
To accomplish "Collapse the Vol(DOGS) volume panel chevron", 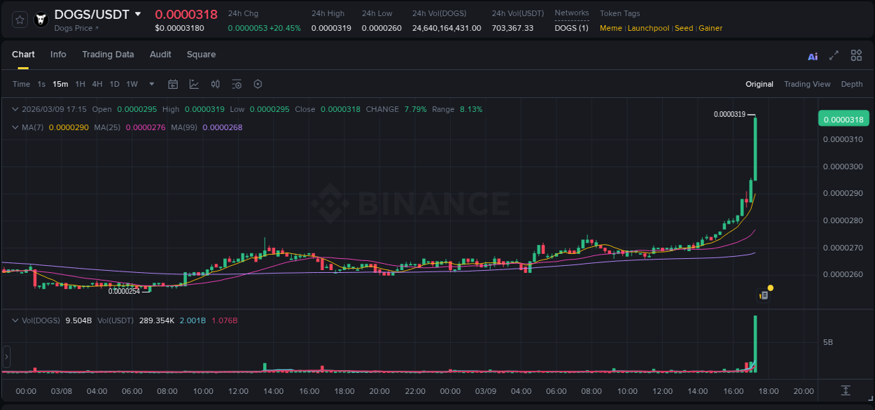I will (15, 320).
